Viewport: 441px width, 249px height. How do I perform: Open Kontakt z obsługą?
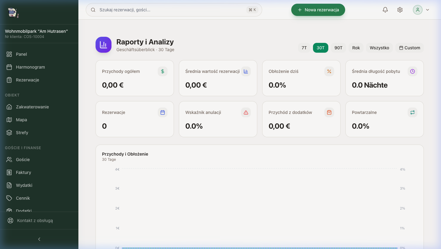pos(39,221)
